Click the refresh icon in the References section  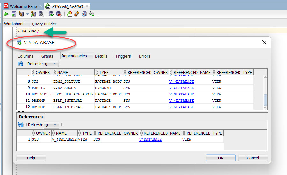click(21, 125)
